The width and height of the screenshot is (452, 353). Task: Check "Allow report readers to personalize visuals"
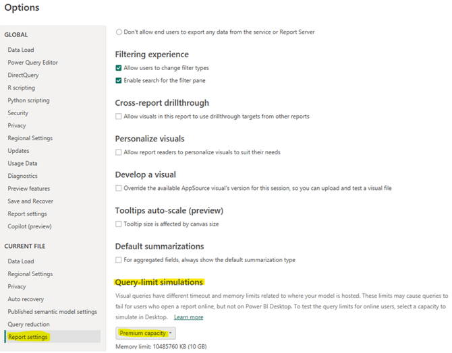[x=119, y=152]
